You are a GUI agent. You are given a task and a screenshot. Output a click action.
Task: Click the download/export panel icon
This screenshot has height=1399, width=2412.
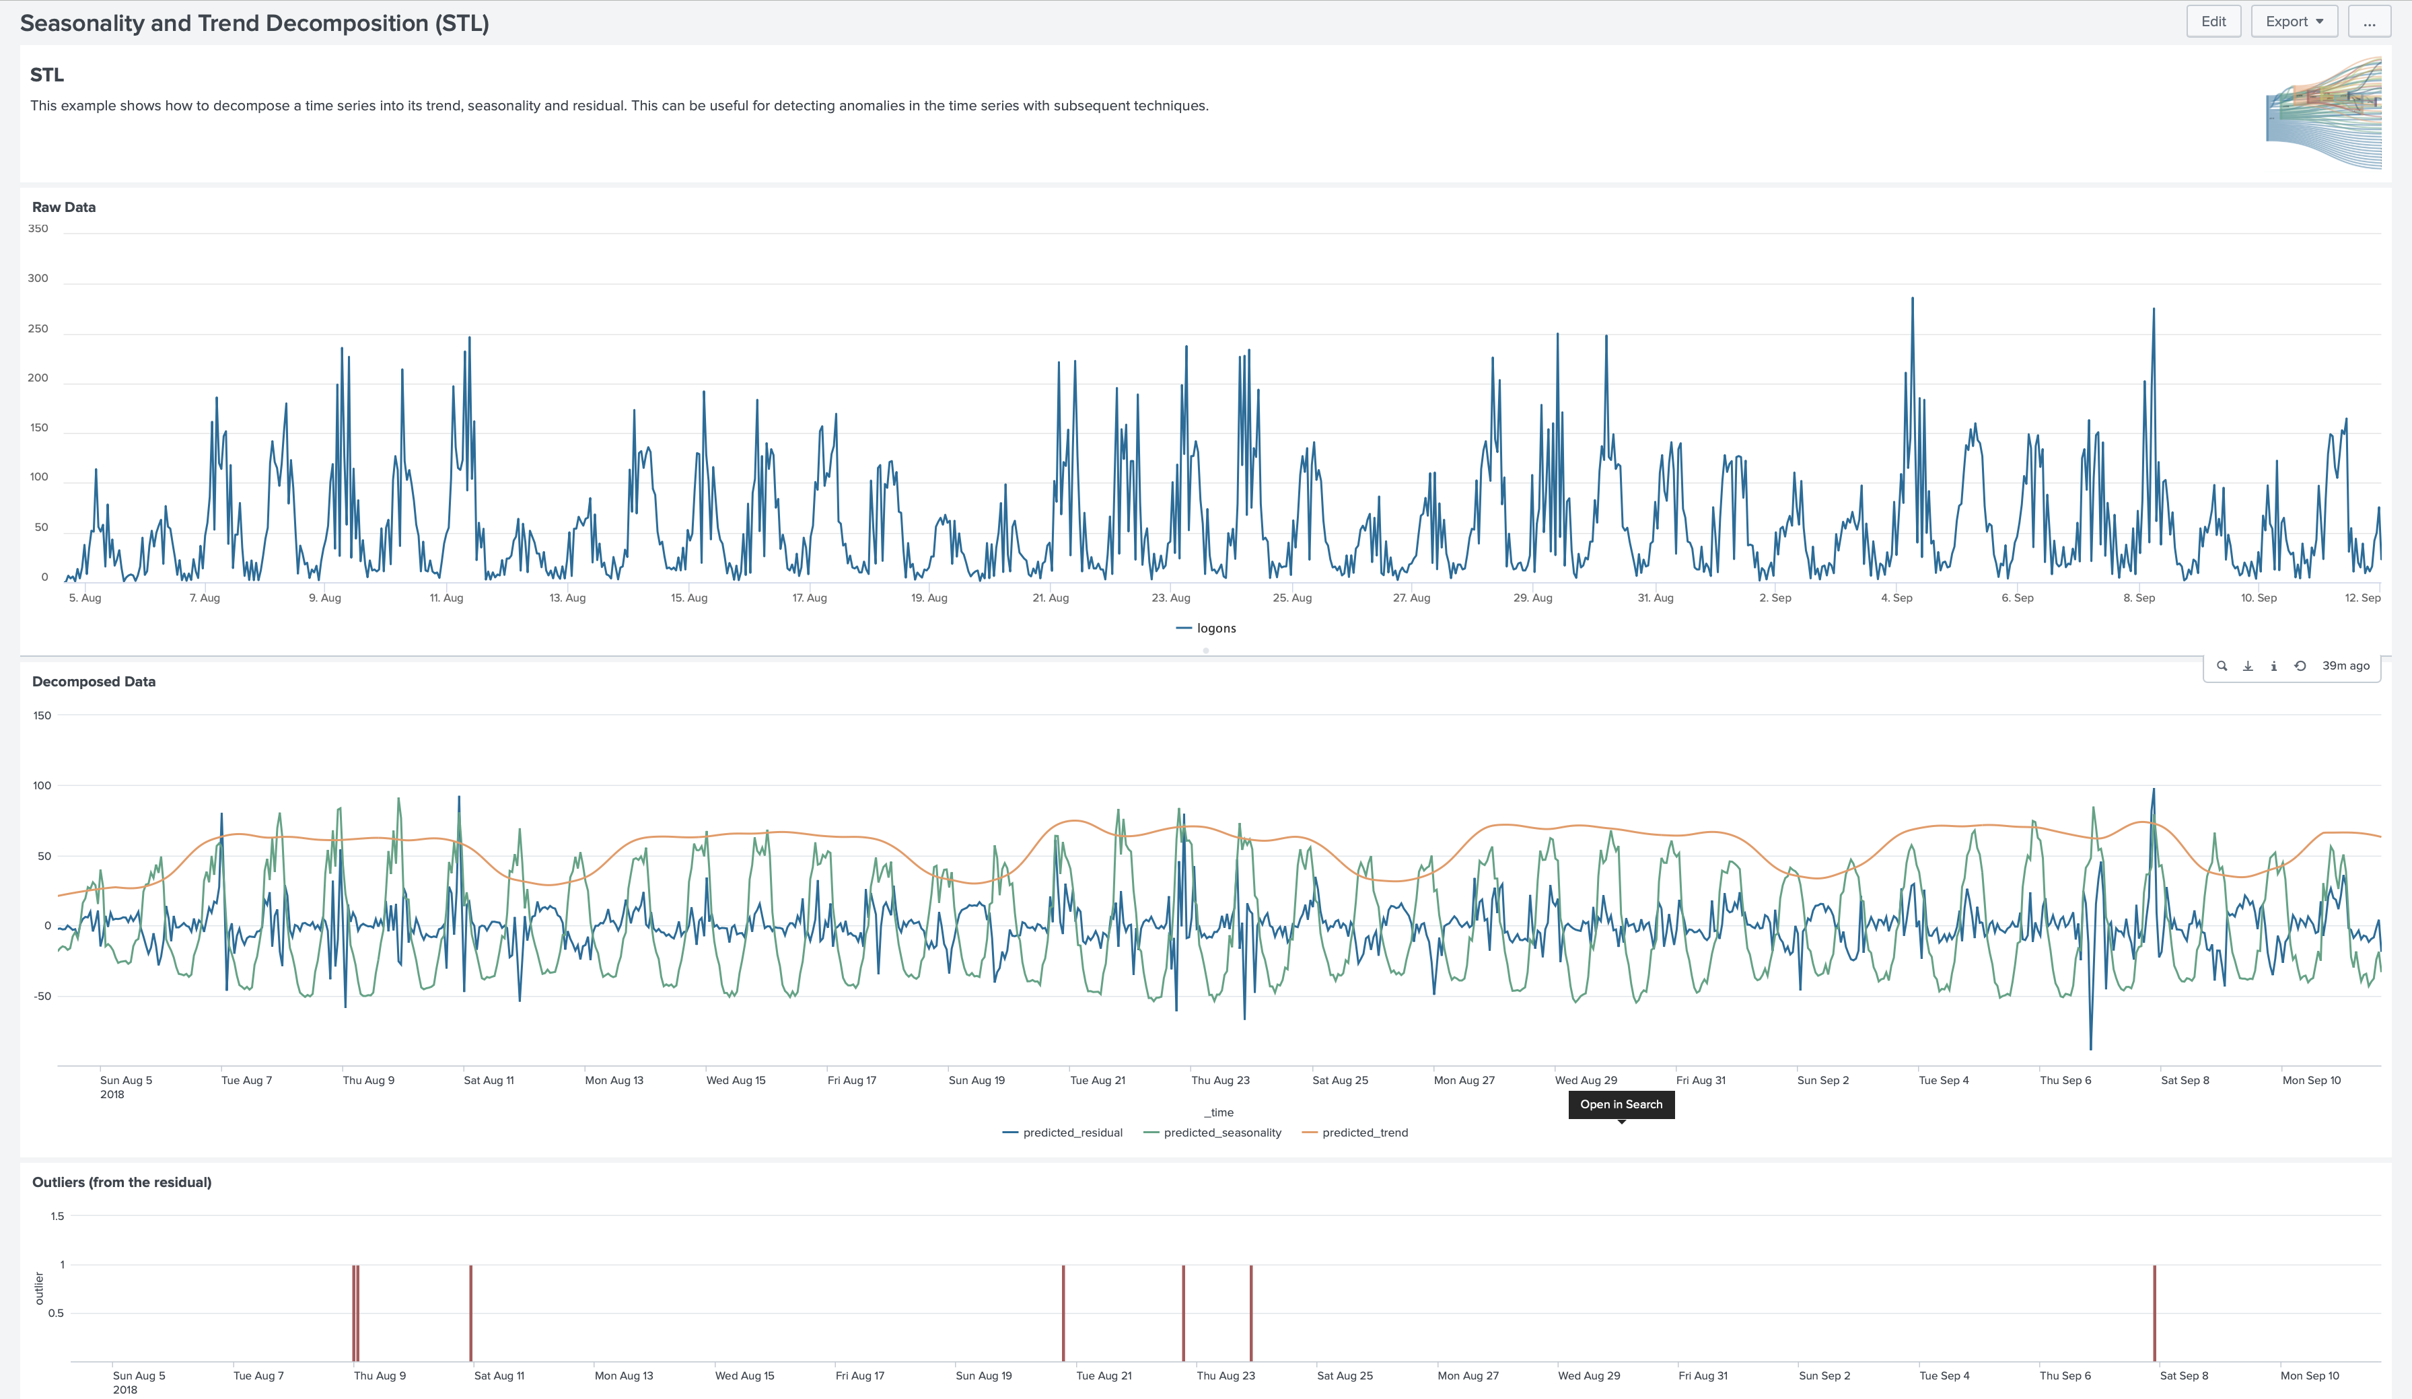[2247, 666]
